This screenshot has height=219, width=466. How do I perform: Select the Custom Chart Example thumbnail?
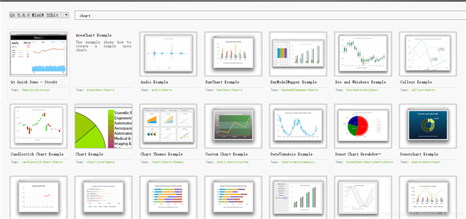pyautogui.click(x=233, y=126)
